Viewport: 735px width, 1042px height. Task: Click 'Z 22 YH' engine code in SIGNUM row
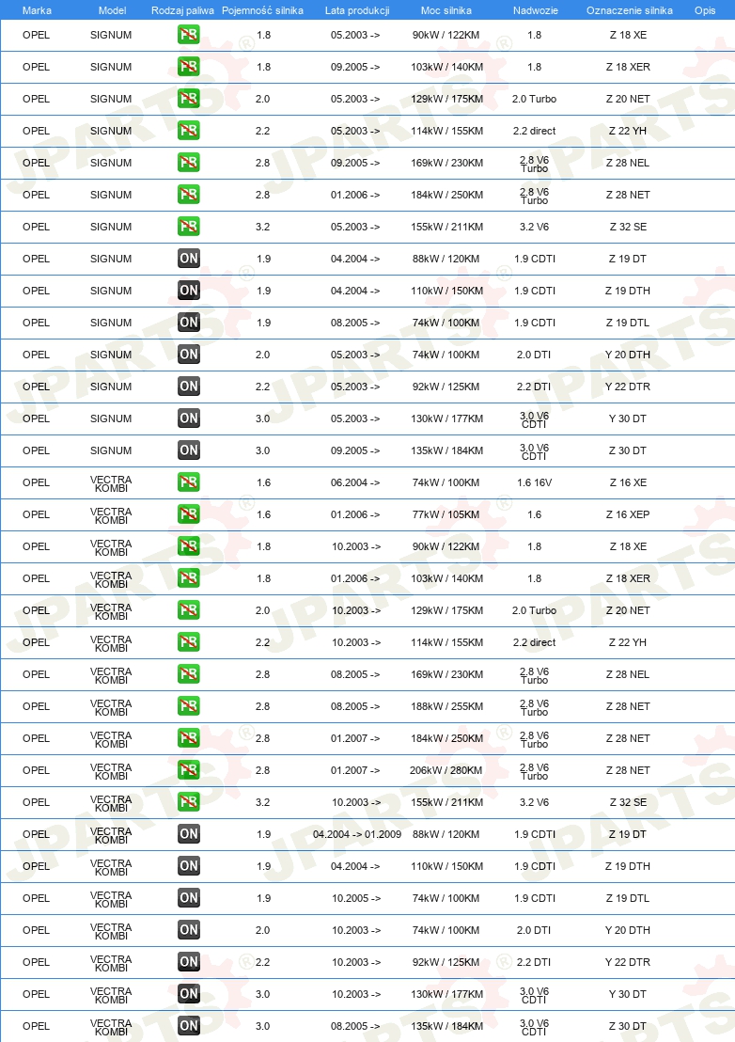pos(628,130)
